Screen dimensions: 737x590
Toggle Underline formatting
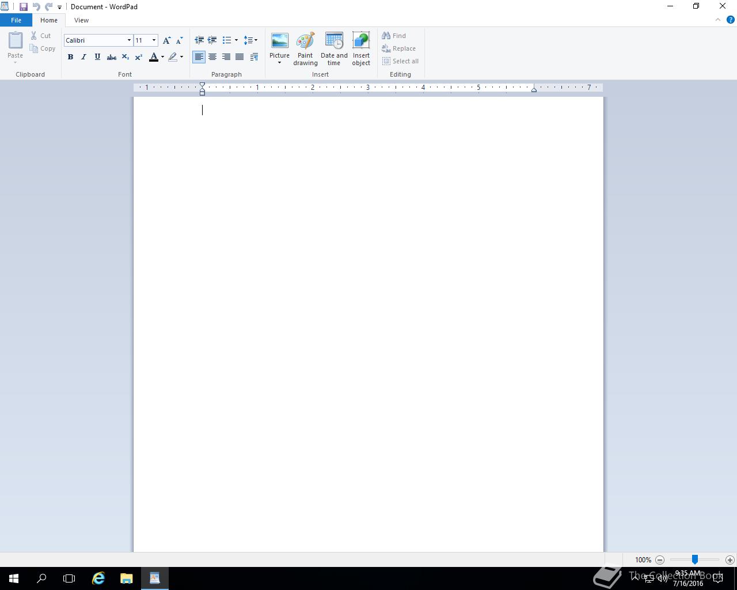point(97,57)
